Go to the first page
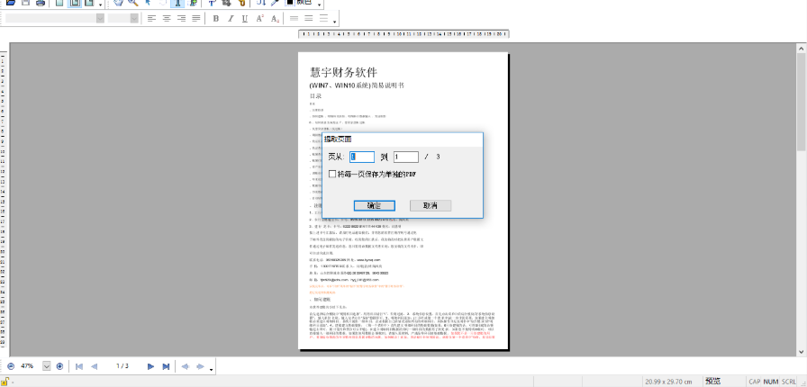Image resolution: width=807 pixels, height=387 pixels. [x=79, y=366]
